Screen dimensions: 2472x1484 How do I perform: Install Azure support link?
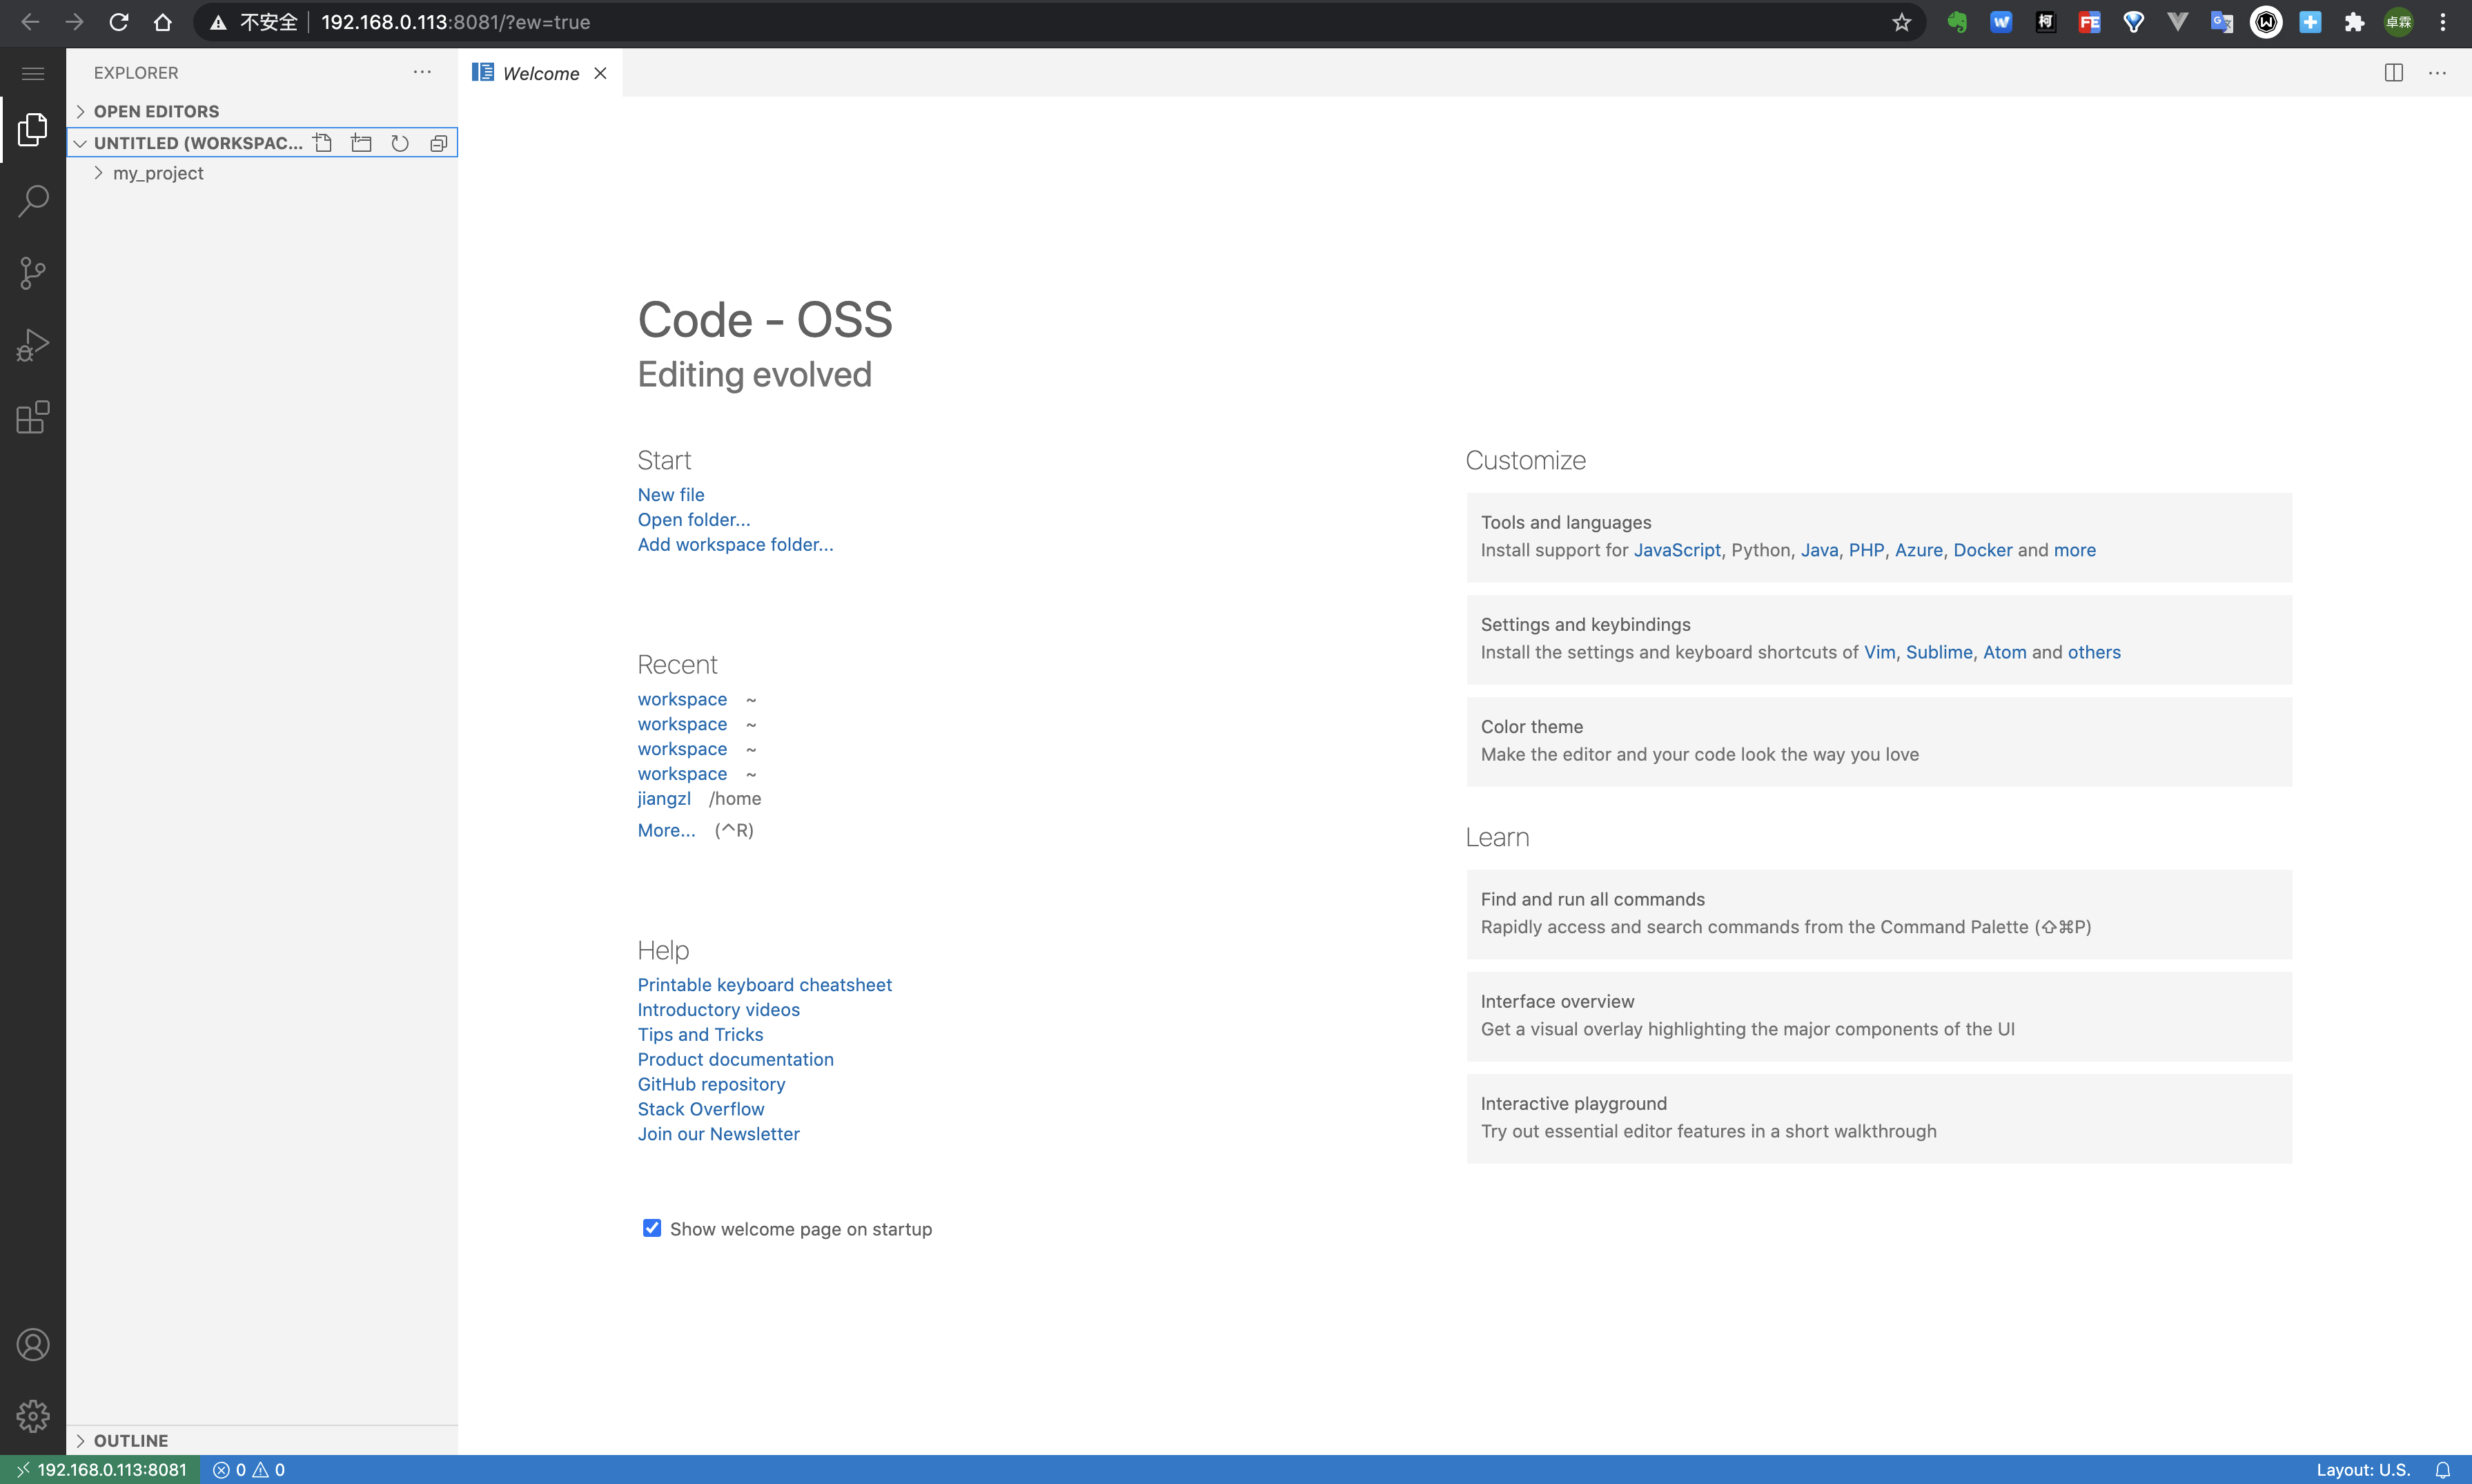pos(1919,550)
